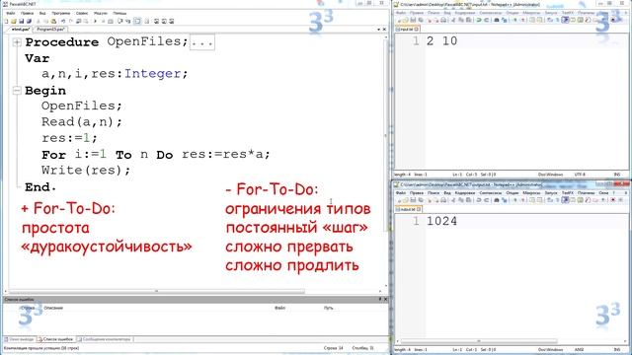632x355 pixels.
Task: Click Open icon in output.txt Notepad++ toolbar
Action: point(406,200)
